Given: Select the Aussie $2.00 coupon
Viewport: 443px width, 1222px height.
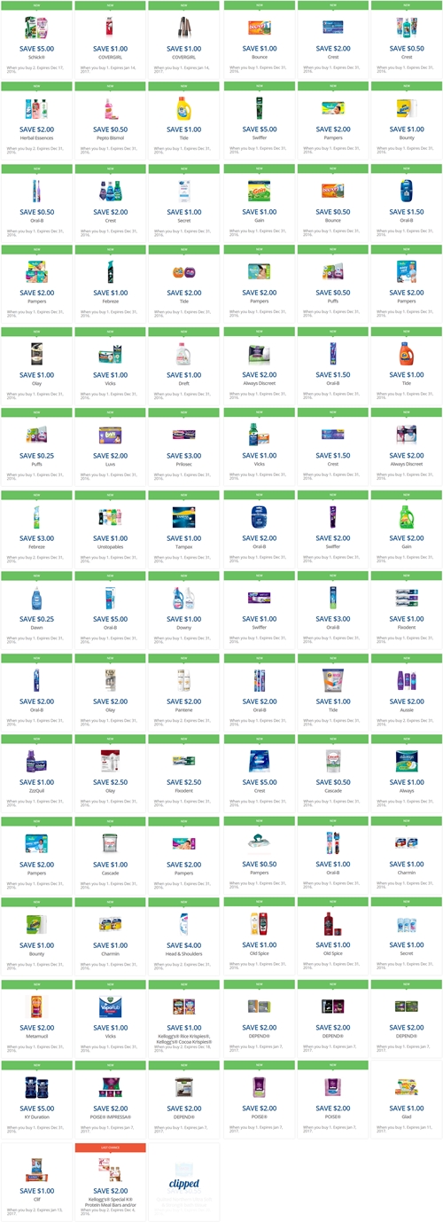Looking at the screenshot, I should pos(407,692).
